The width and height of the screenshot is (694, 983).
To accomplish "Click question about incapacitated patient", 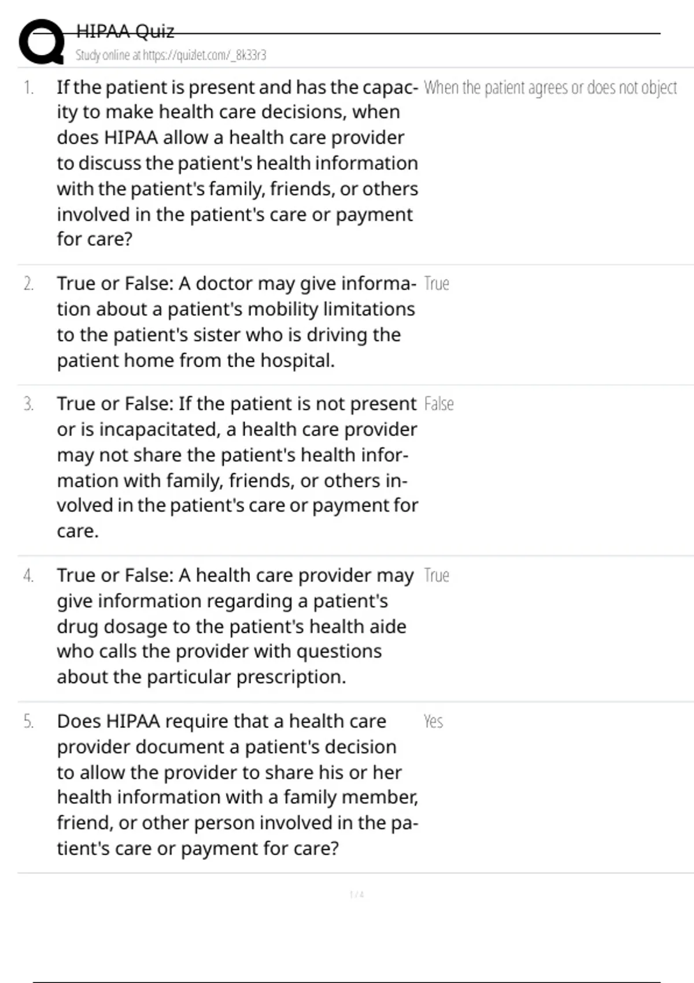I will click(237, 467).
